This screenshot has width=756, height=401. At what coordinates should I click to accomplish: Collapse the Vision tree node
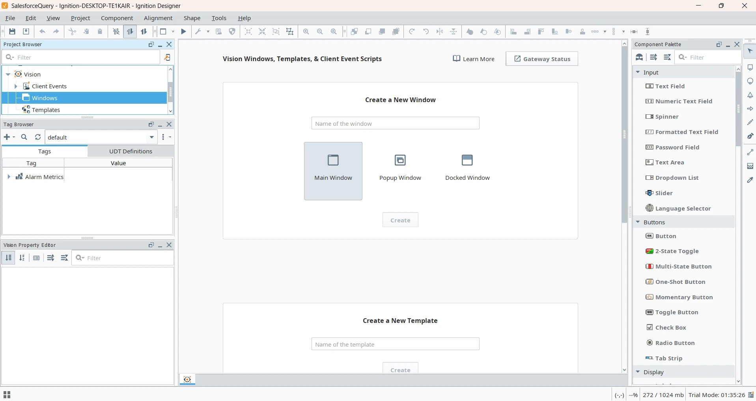coord(8,75)
